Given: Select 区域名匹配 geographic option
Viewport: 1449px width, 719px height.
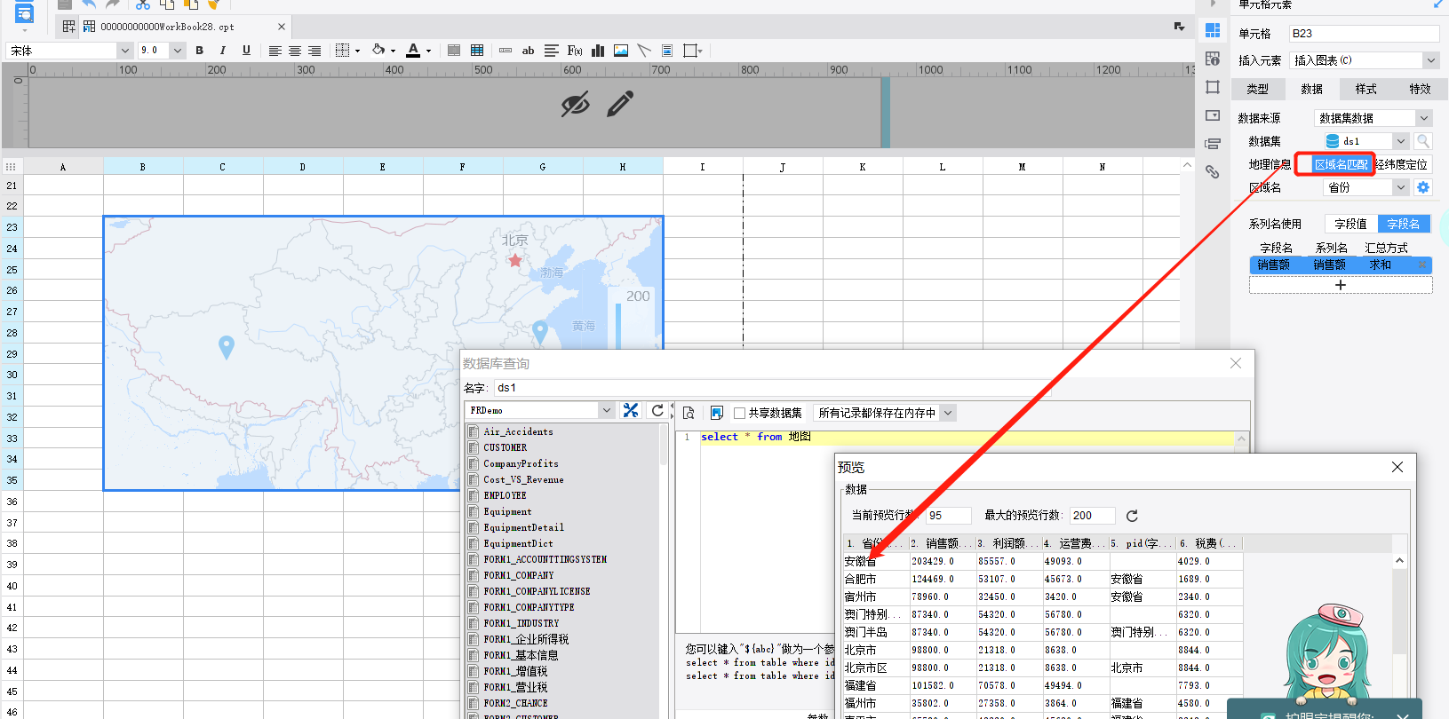Looking at the screenshot, I should coord(1341,164).
